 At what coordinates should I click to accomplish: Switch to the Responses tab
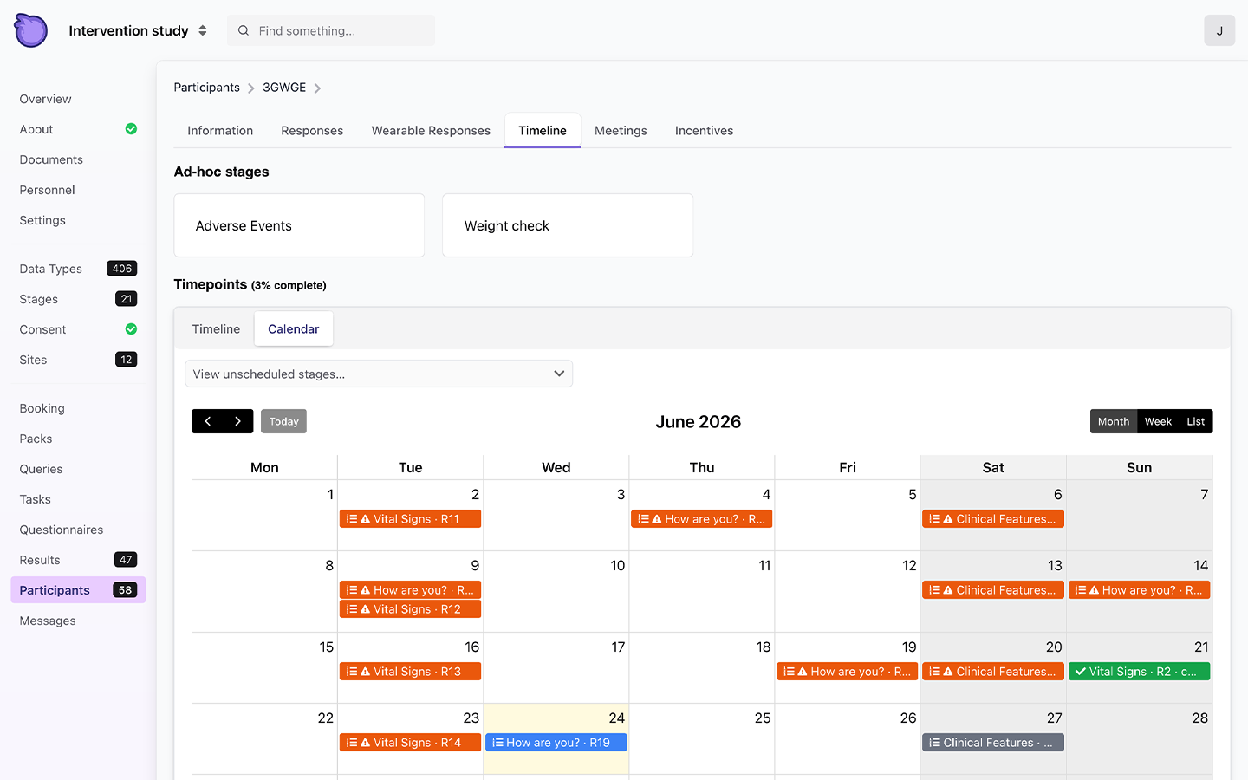pyautogui.click(x=312, y=131)
